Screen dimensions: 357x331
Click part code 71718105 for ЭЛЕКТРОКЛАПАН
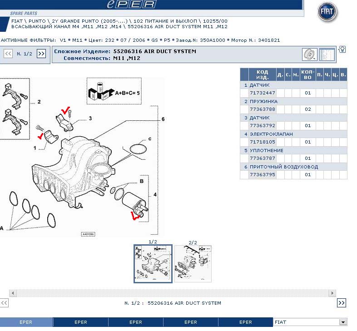tap(263, 142)
